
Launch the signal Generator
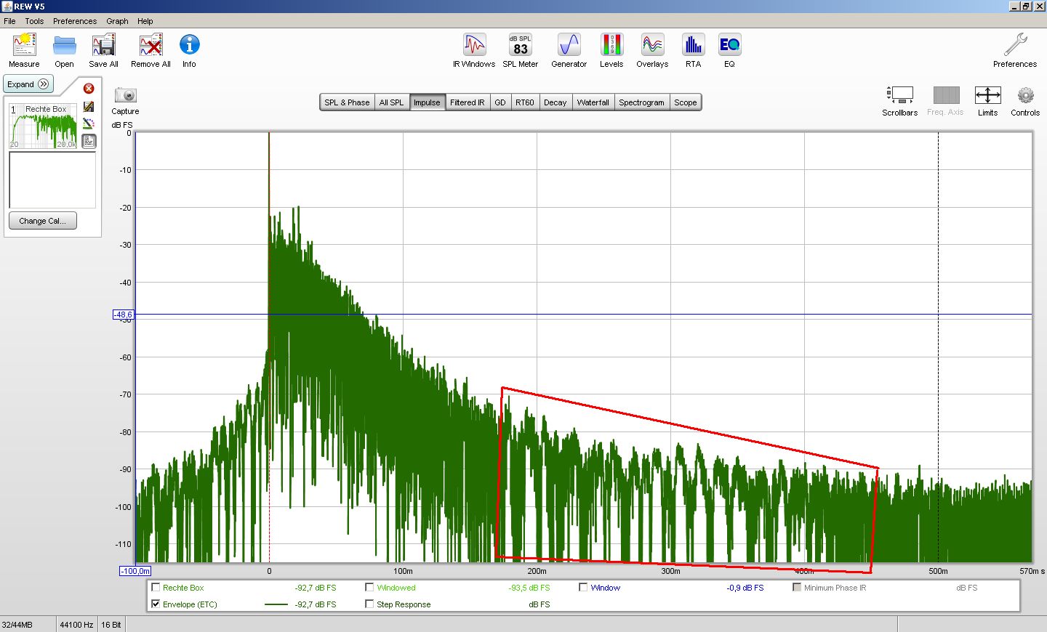coord(569,45)
